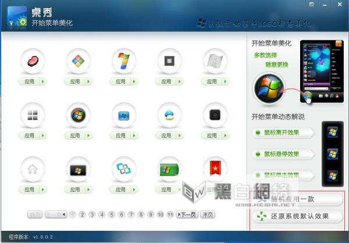
Task: Click 随机应用一款 random apply button
Action: click(x=297, y=199)
